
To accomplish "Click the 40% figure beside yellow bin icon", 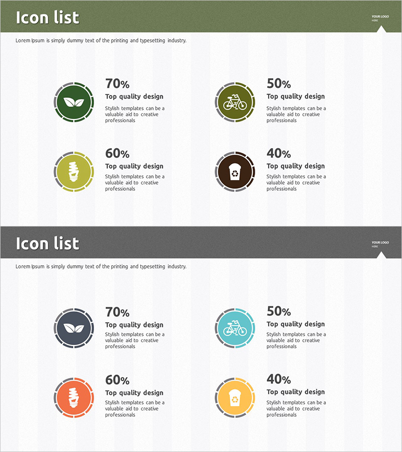I will point(278,379).
